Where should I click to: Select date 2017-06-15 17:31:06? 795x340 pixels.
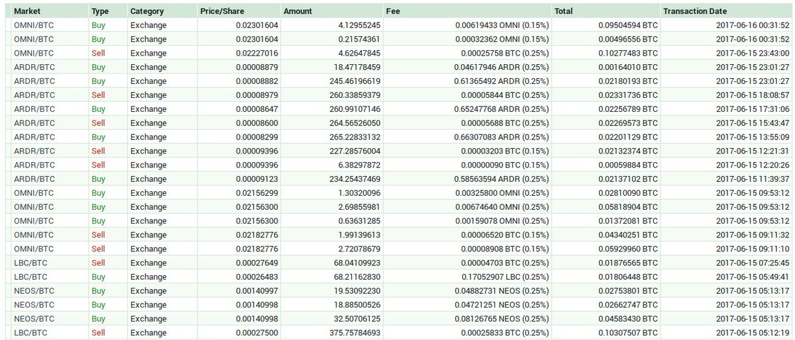753,109
